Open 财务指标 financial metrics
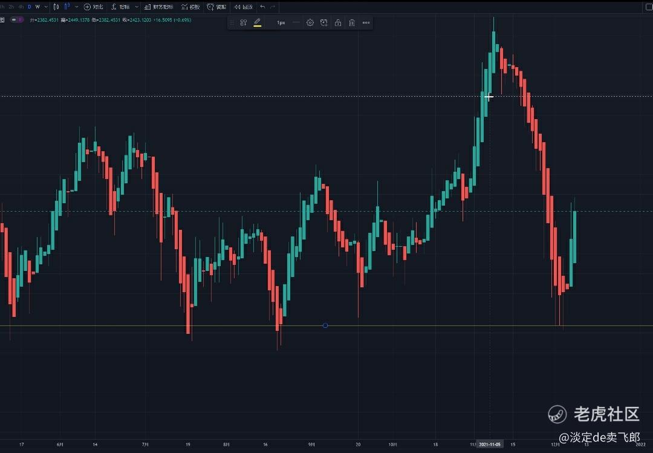This screenshot has height=453, width=653. (158, 7)
